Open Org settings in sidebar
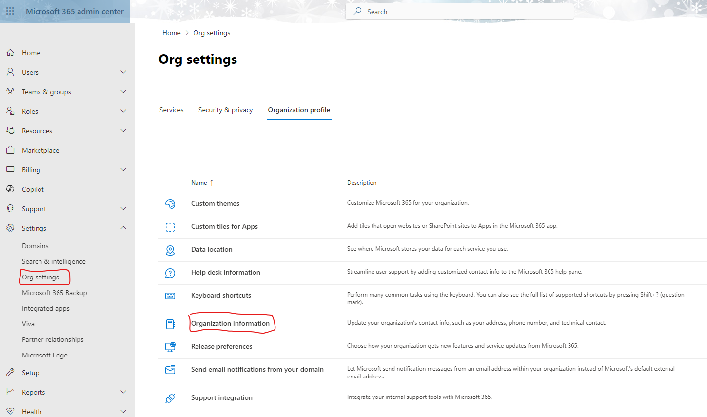Image resolution: width=707 pixels, height=417 pixels. [40, 277]
